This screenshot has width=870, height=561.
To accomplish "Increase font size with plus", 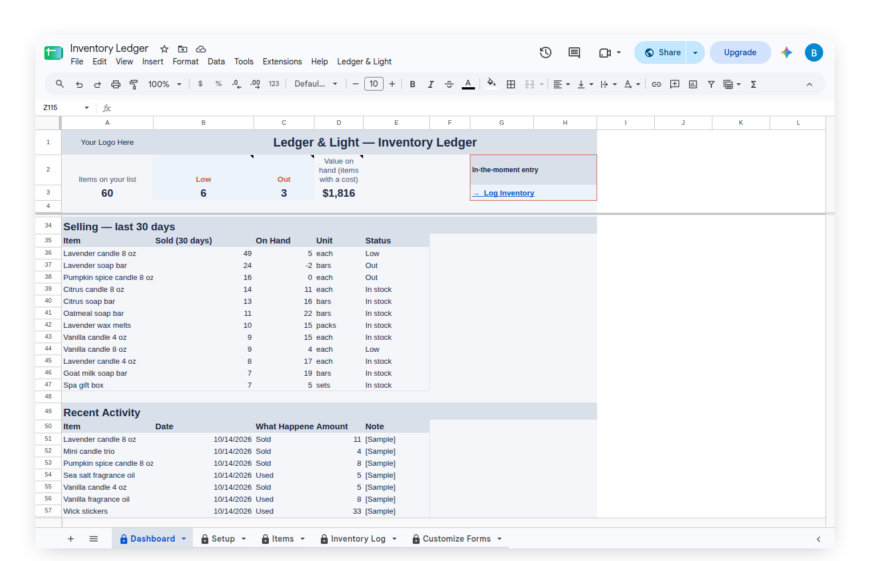I will (x=392, y=84).
